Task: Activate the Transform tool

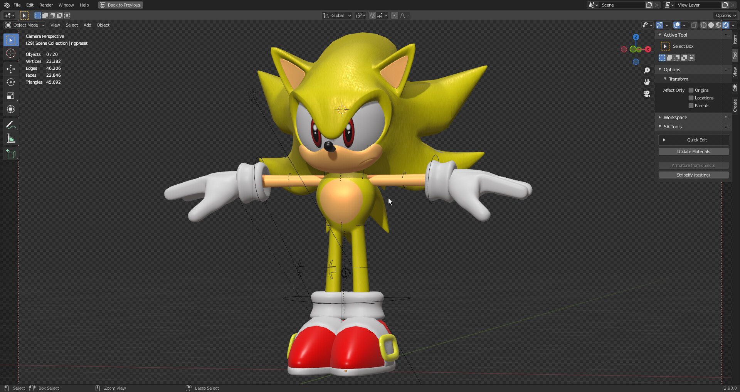Action: [x=11, y=109]
